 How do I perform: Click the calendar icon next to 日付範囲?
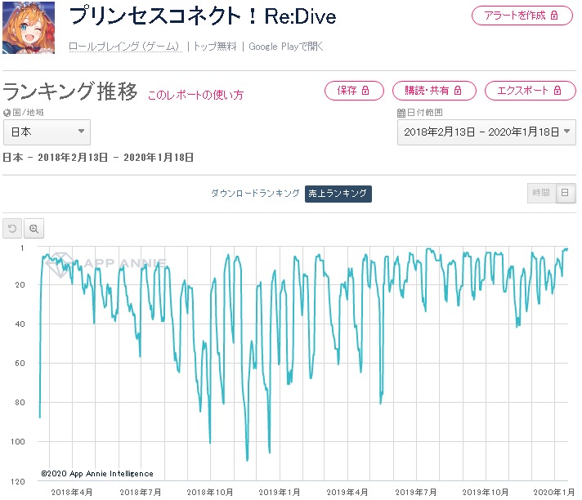click(x=401, y=113)
